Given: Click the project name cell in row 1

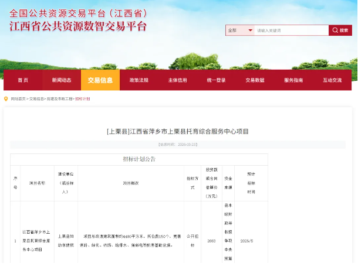Looking at the screenshot, I should 36,241.
